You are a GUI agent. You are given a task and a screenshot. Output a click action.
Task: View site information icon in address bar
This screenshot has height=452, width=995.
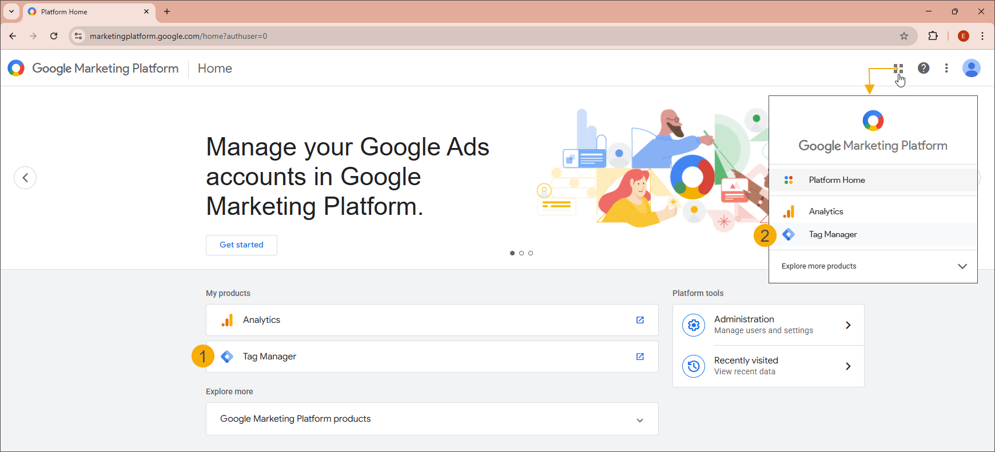coord(78,36)
